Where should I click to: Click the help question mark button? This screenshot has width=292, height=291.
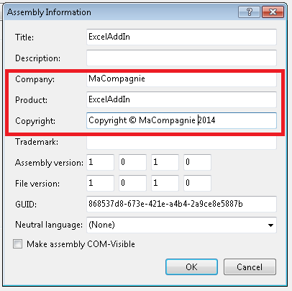coord(249,12)
